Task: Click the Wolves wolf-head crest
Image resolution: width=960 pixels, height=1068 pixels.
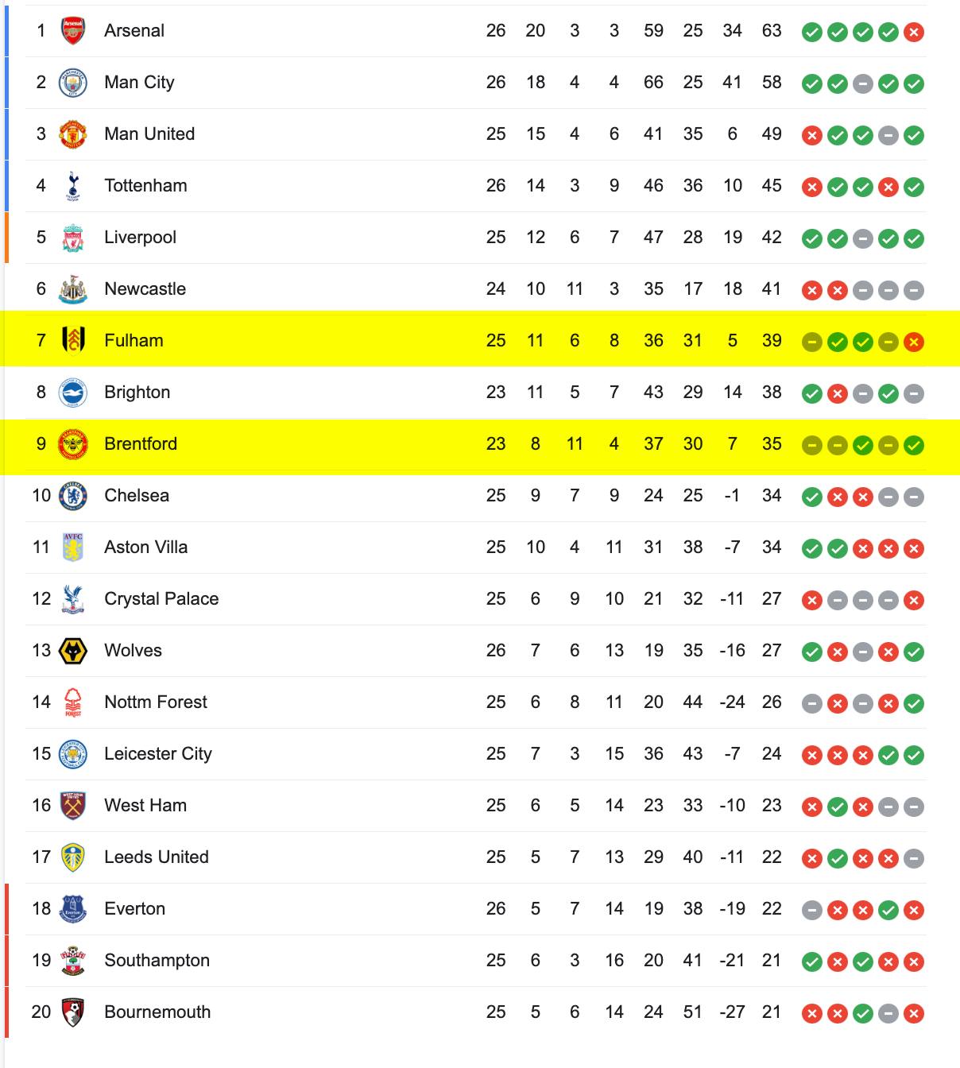Action: (x=73, y=651)
